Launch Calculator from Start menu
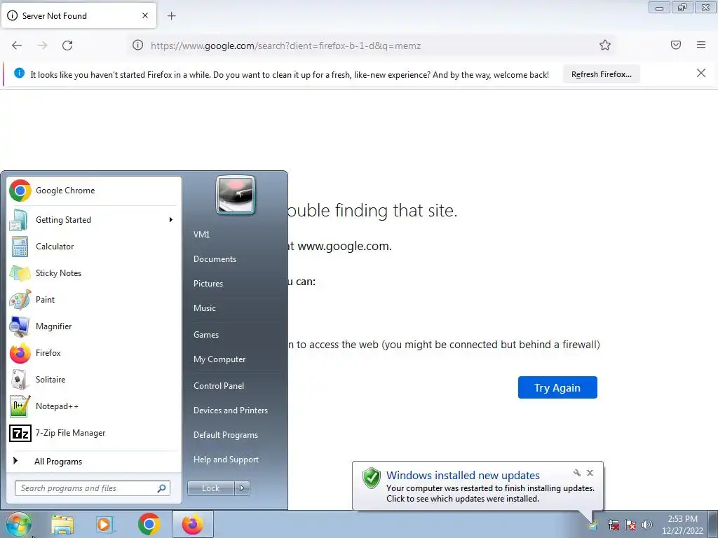 (x=94, y=246)
